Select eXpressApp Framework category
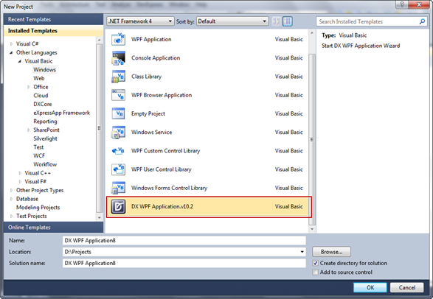Viewport: 433px width, 299px height. pyautogui.click(x=61, y=113)
